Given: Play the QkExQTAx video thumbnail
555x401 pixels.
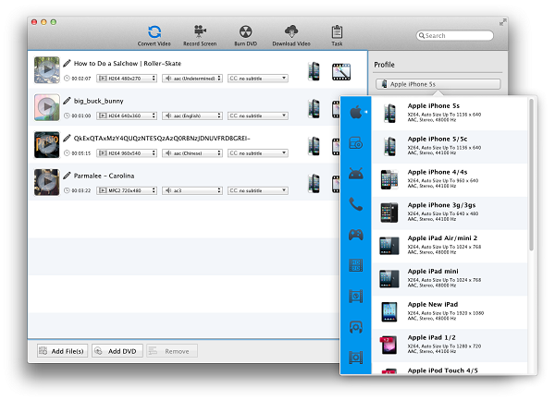Looking at the screenshot, I should click(x=47, y=144).
